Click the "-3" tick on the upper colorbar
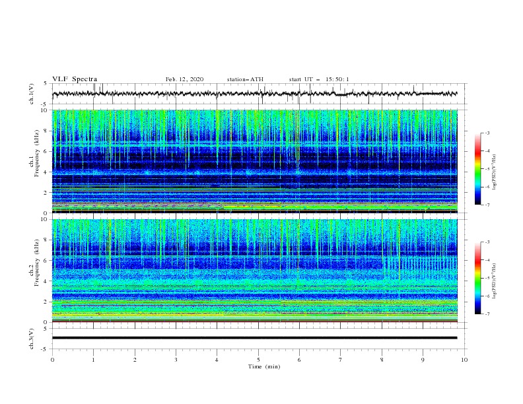523x404 pixels. (x=487, y=133)
